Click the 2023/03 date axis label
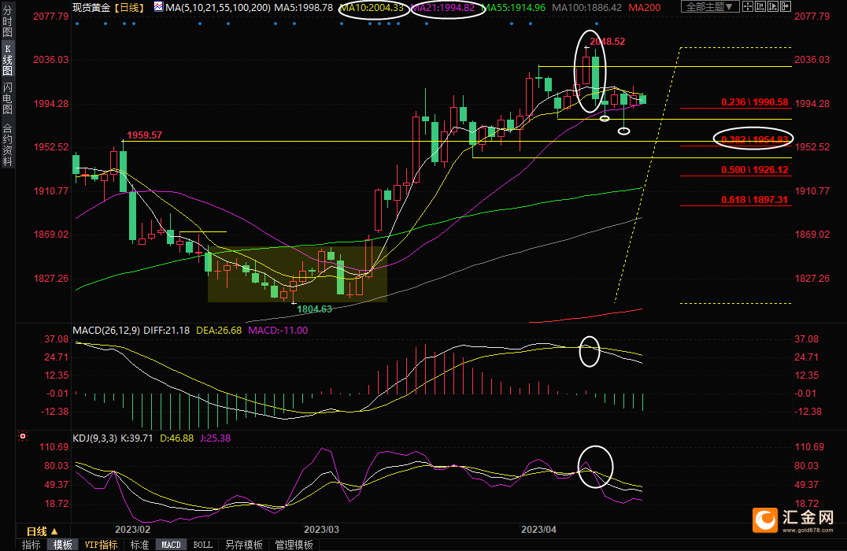 [x=321, y=530]
